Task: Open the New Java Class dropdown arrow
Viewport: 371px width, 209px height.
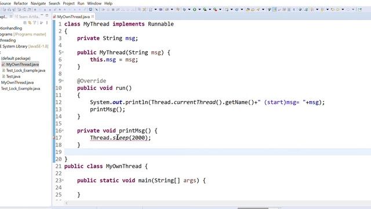Action: (x=242, y=9)
